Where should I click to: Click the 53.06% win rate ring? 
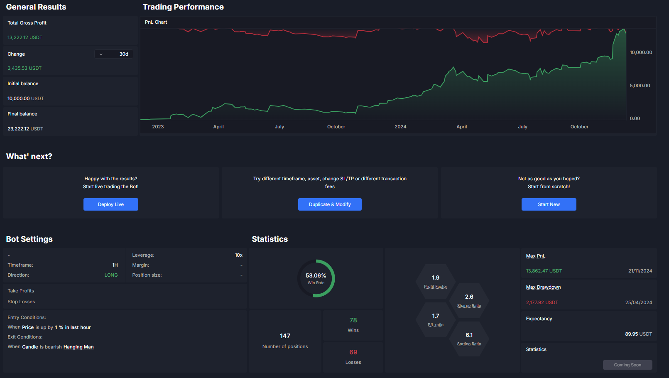click(x=316, y=278)
